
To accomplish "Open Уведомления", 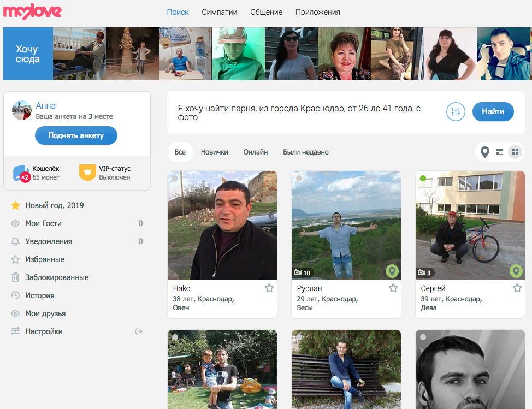I will 49,241.
